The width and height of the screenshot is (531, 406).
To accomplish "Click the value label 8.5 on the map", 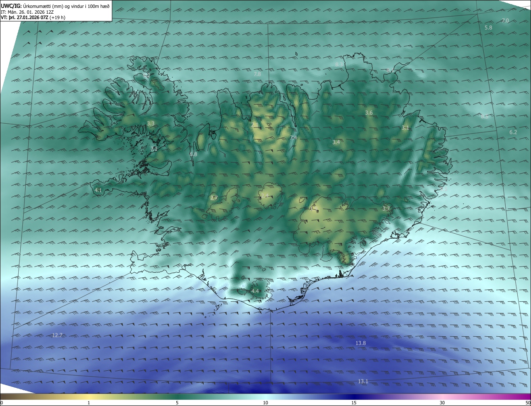I will [484, 117].
